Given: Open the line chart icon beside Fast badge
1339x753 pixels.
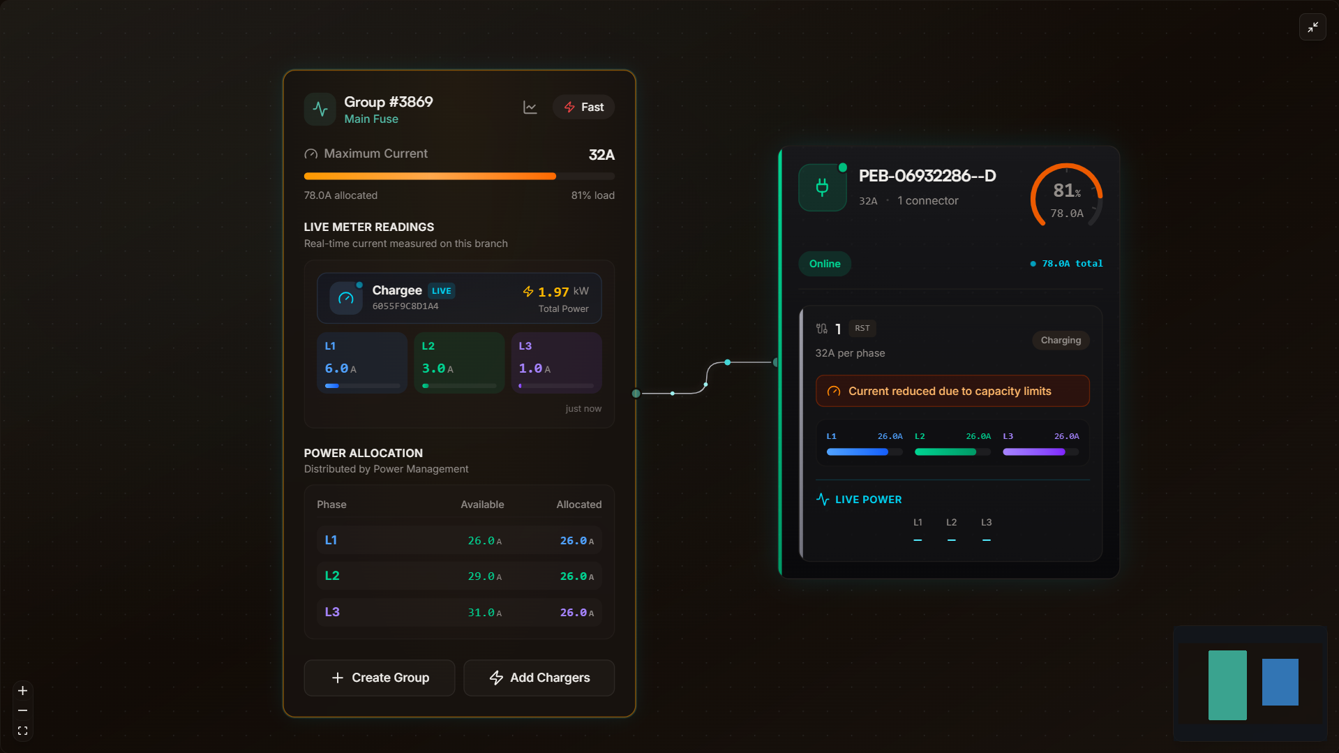Looking at the screenshot, I should coord(530,107).
